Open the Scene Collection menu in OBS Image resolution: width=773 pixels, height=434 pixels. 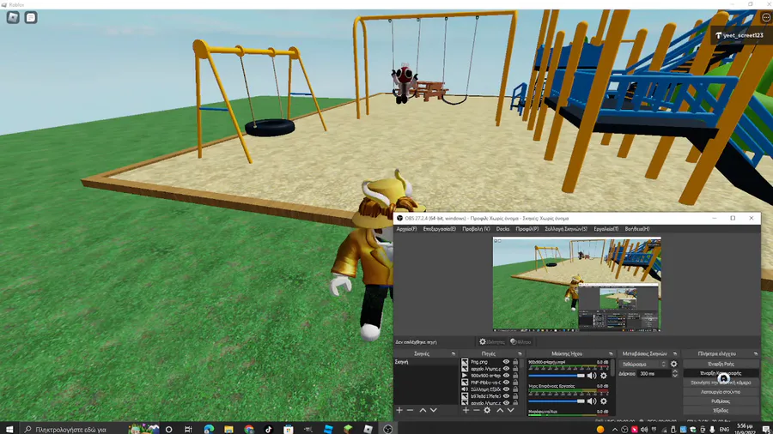566,229
